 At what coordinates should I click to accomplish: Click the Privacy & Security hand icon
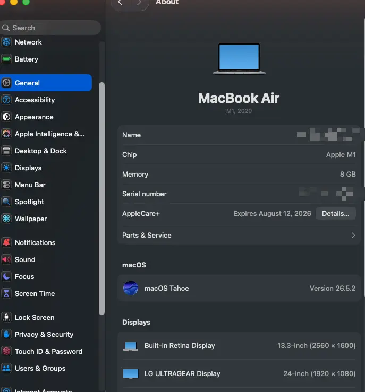click(x=6, y=334)
